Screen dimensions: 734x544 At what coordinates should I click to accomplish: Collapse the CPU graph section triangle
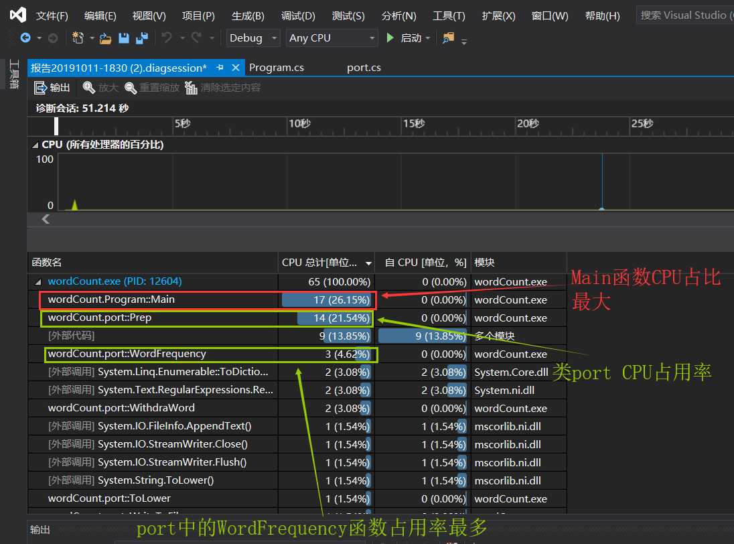tap(35, 145)
